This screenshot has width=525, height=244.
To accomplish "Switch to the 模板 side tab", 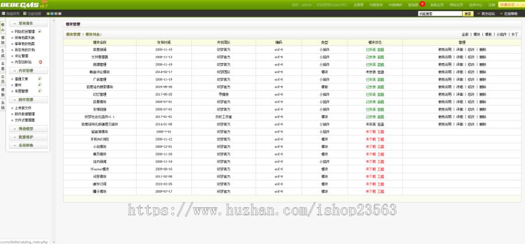I will (x=3, y=92).
